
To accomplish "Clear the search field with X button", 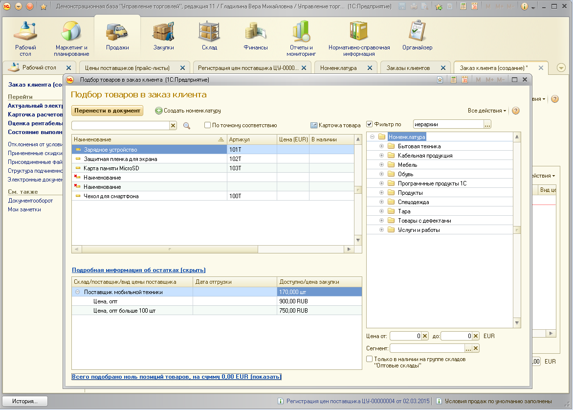I will [x=173, y=125].
